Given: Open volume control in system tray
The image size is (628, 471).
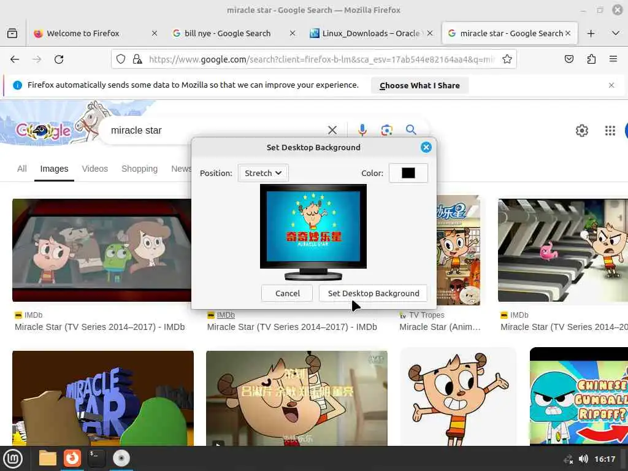Looking at the screenshot, I should point(583,459).
